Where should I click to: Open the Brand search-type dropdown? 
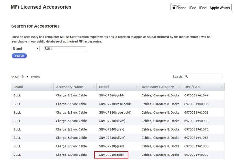pyautogui.click(x=26, y=48)
